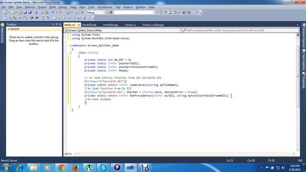Open the Solution Explorer side tab
306x172 pixels.
[x=304, y=35]
